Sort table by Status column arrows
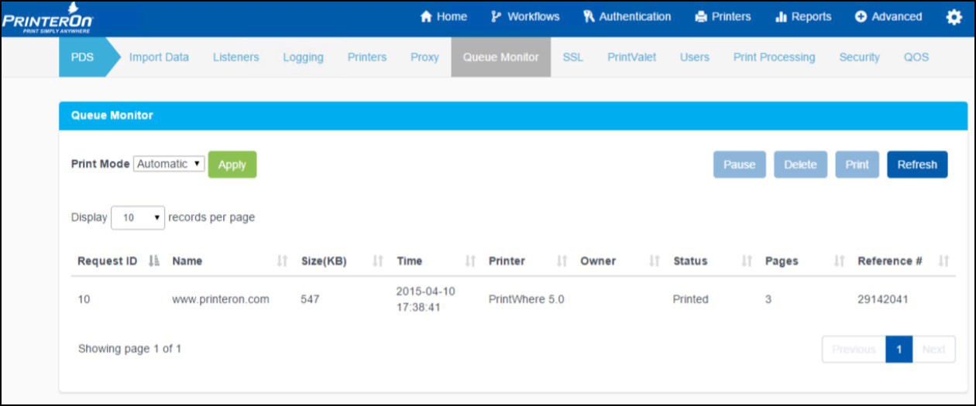The image size is (976, 406). click(747, 261)
